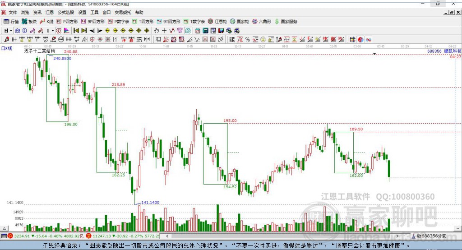Click the grid table icon
462x250 pixels.
[352, 40]
